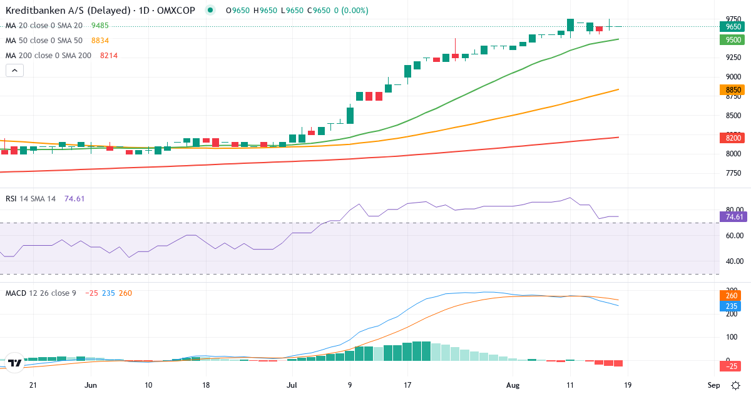This screenshot has width=751, height=394.
Task: Click the 0 (0.00%) change value
Action: [x=350, y=11]
